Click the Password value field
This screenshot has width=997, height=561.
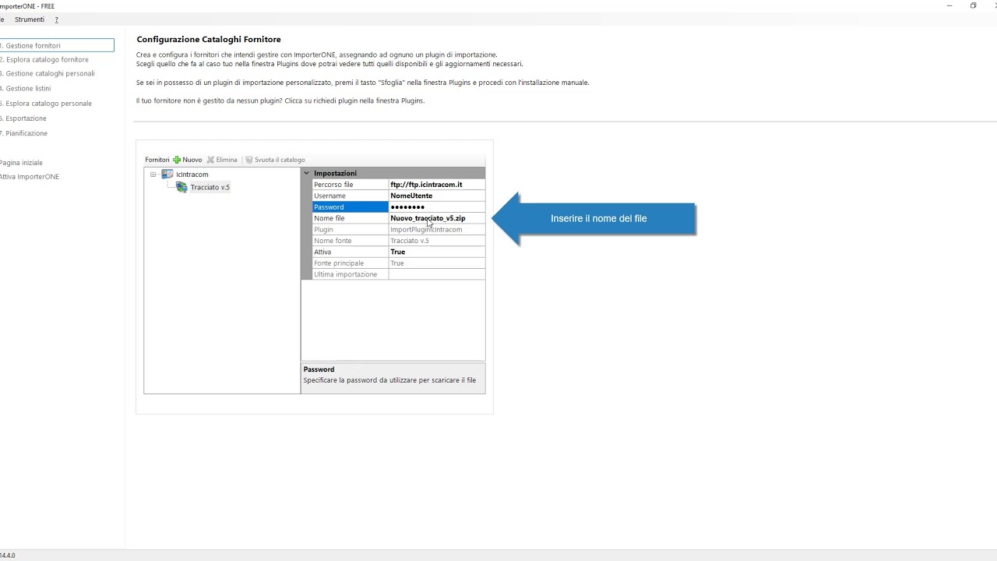436,207
